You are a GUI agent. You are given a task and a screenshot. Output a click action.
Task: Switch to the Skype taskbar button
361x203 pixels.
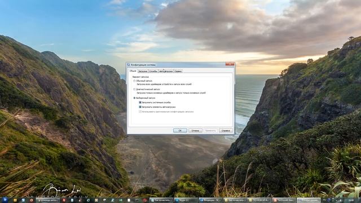coord(186,200)
